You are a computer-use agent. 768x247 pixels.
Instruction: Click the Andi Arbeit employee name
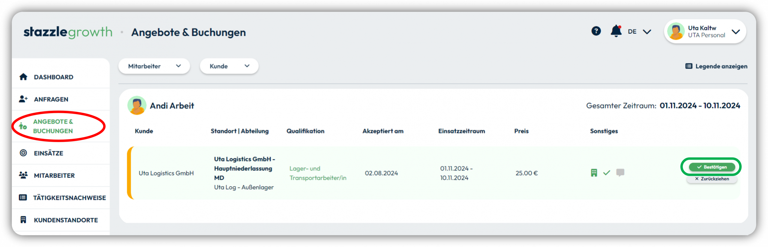tap(172, 106)
